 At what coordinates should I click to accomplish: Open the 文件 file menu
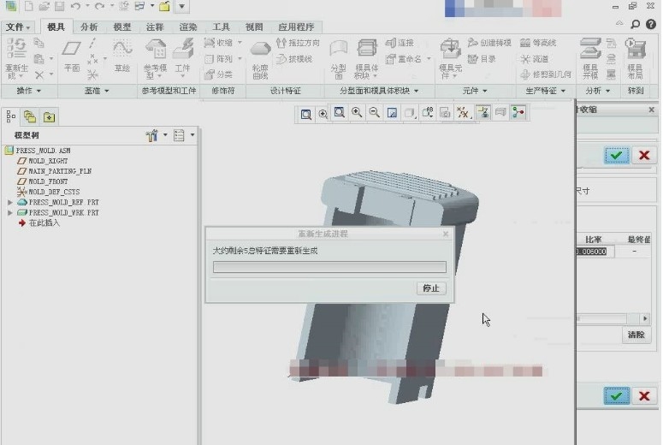(18, 27)
